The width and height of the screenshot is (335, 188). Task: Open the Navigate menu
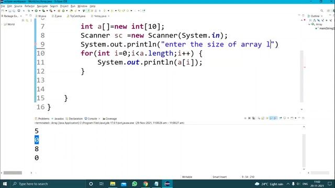point(42,6)
